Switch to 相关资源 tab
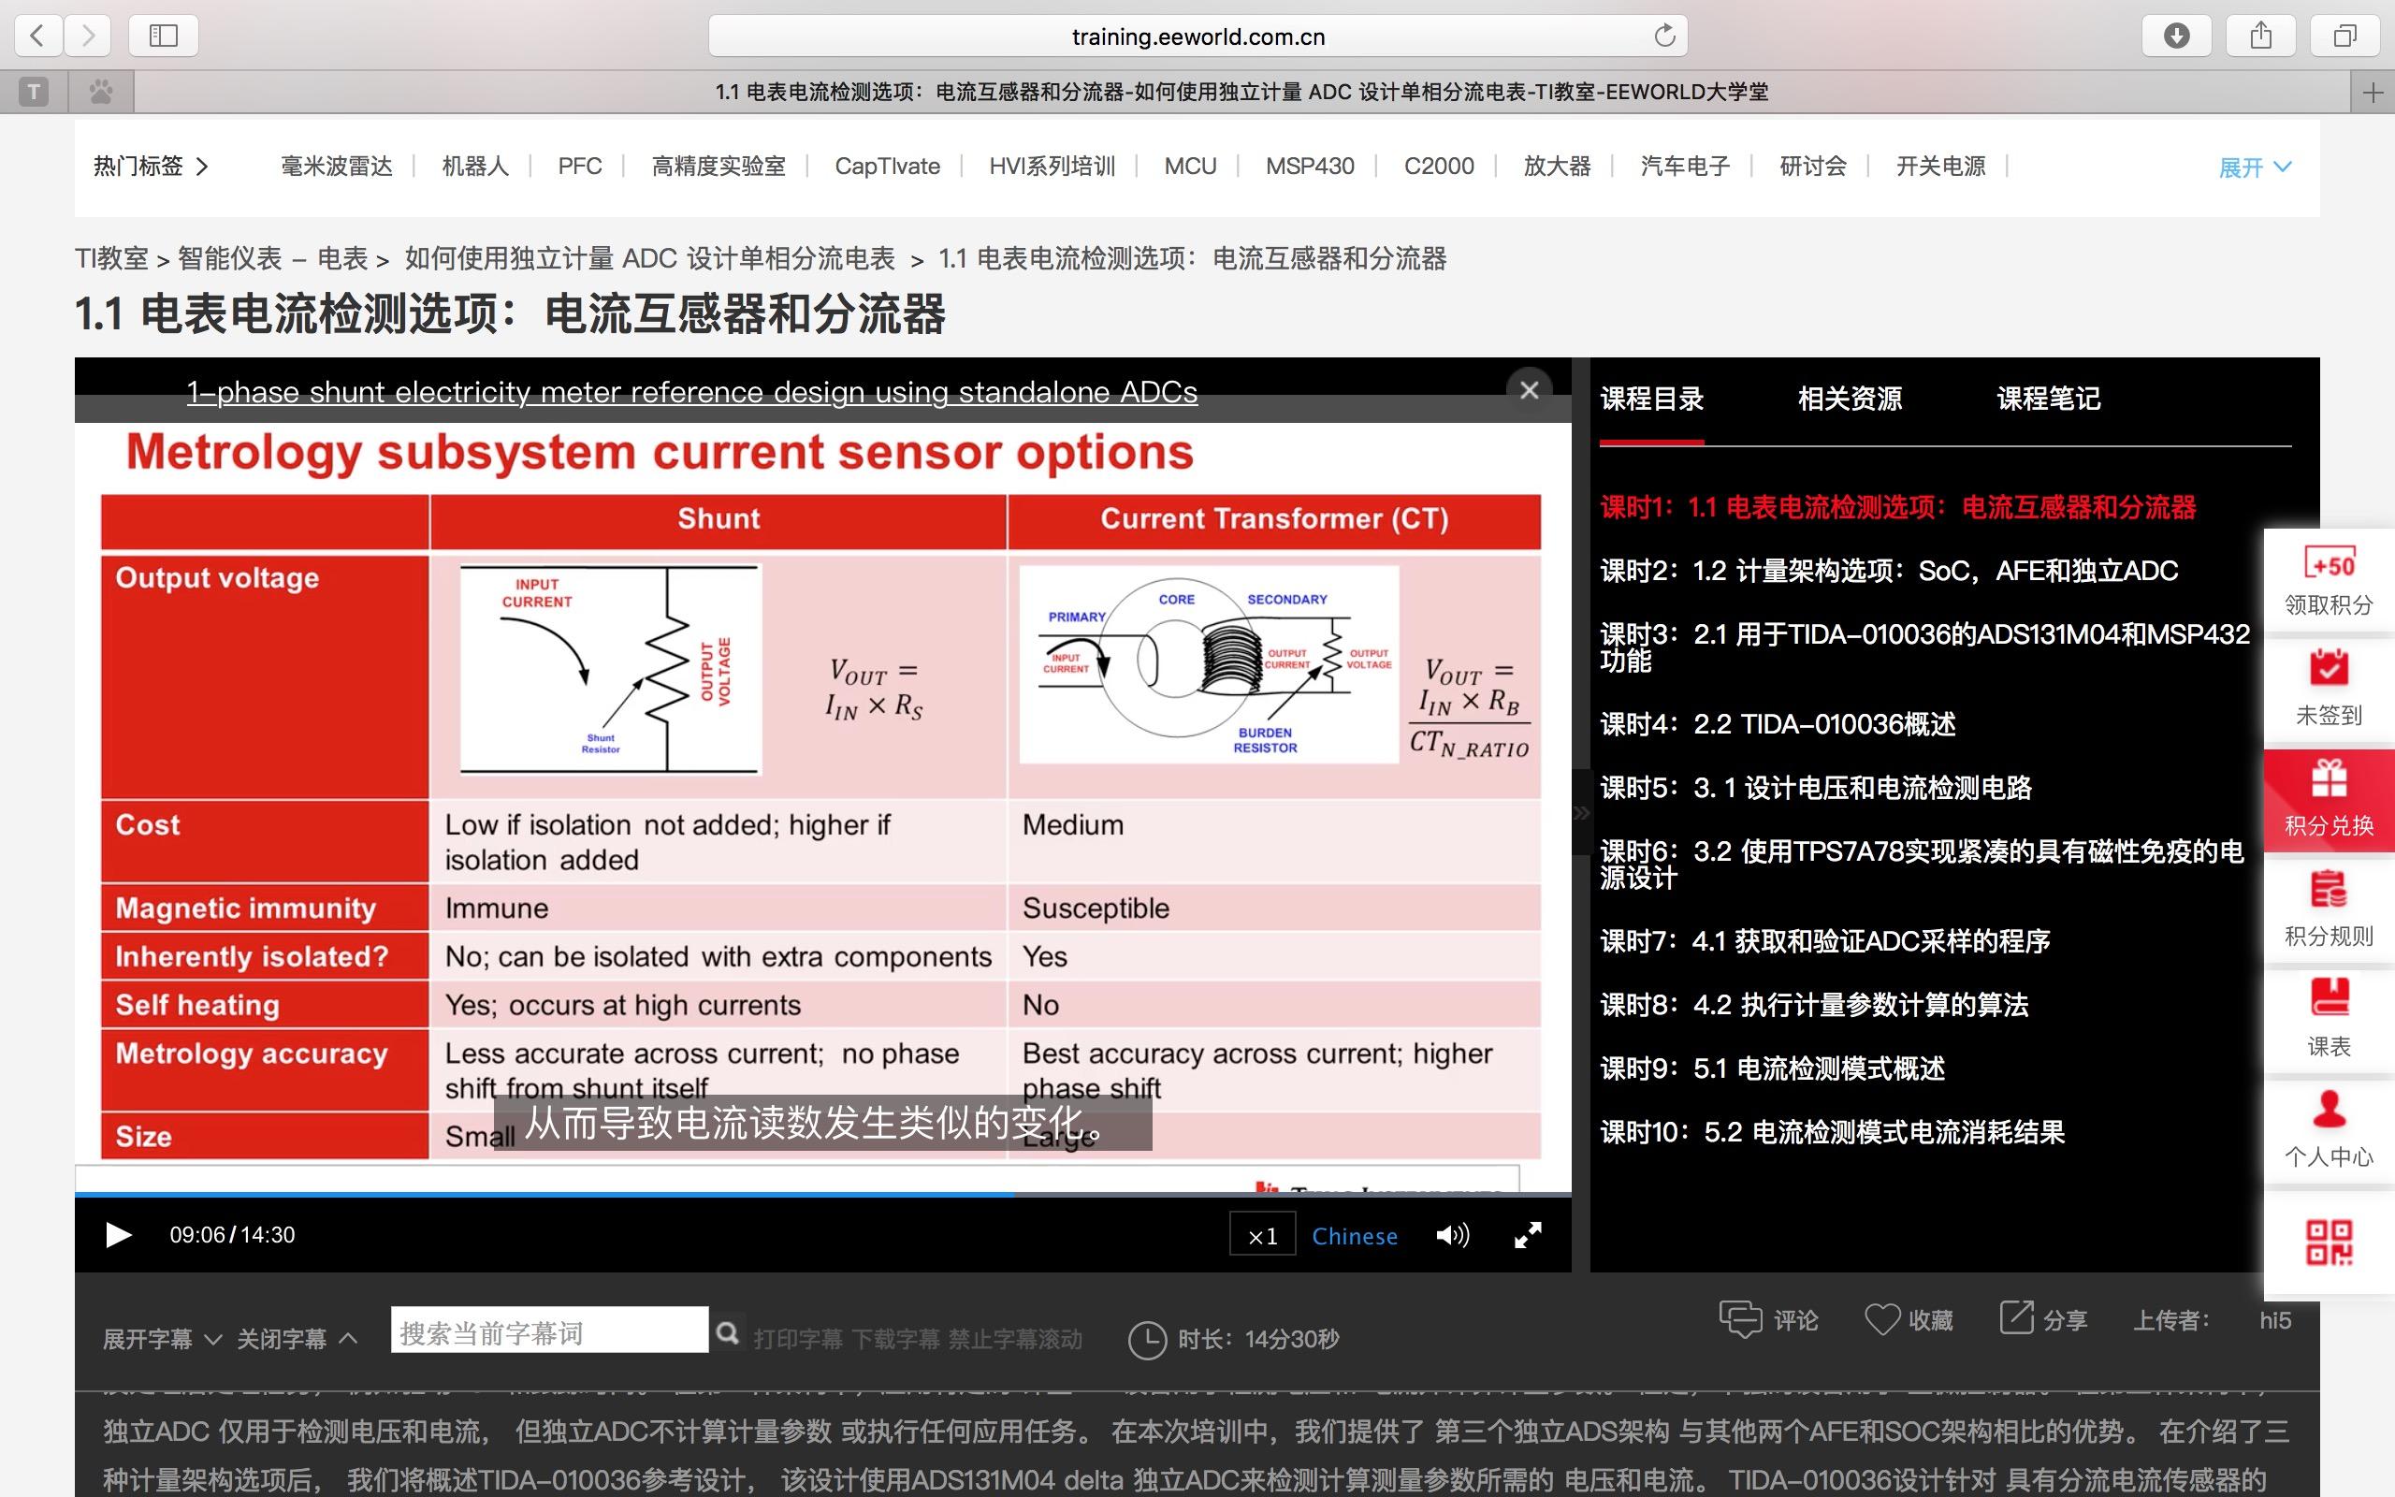 pos(1849,399)
